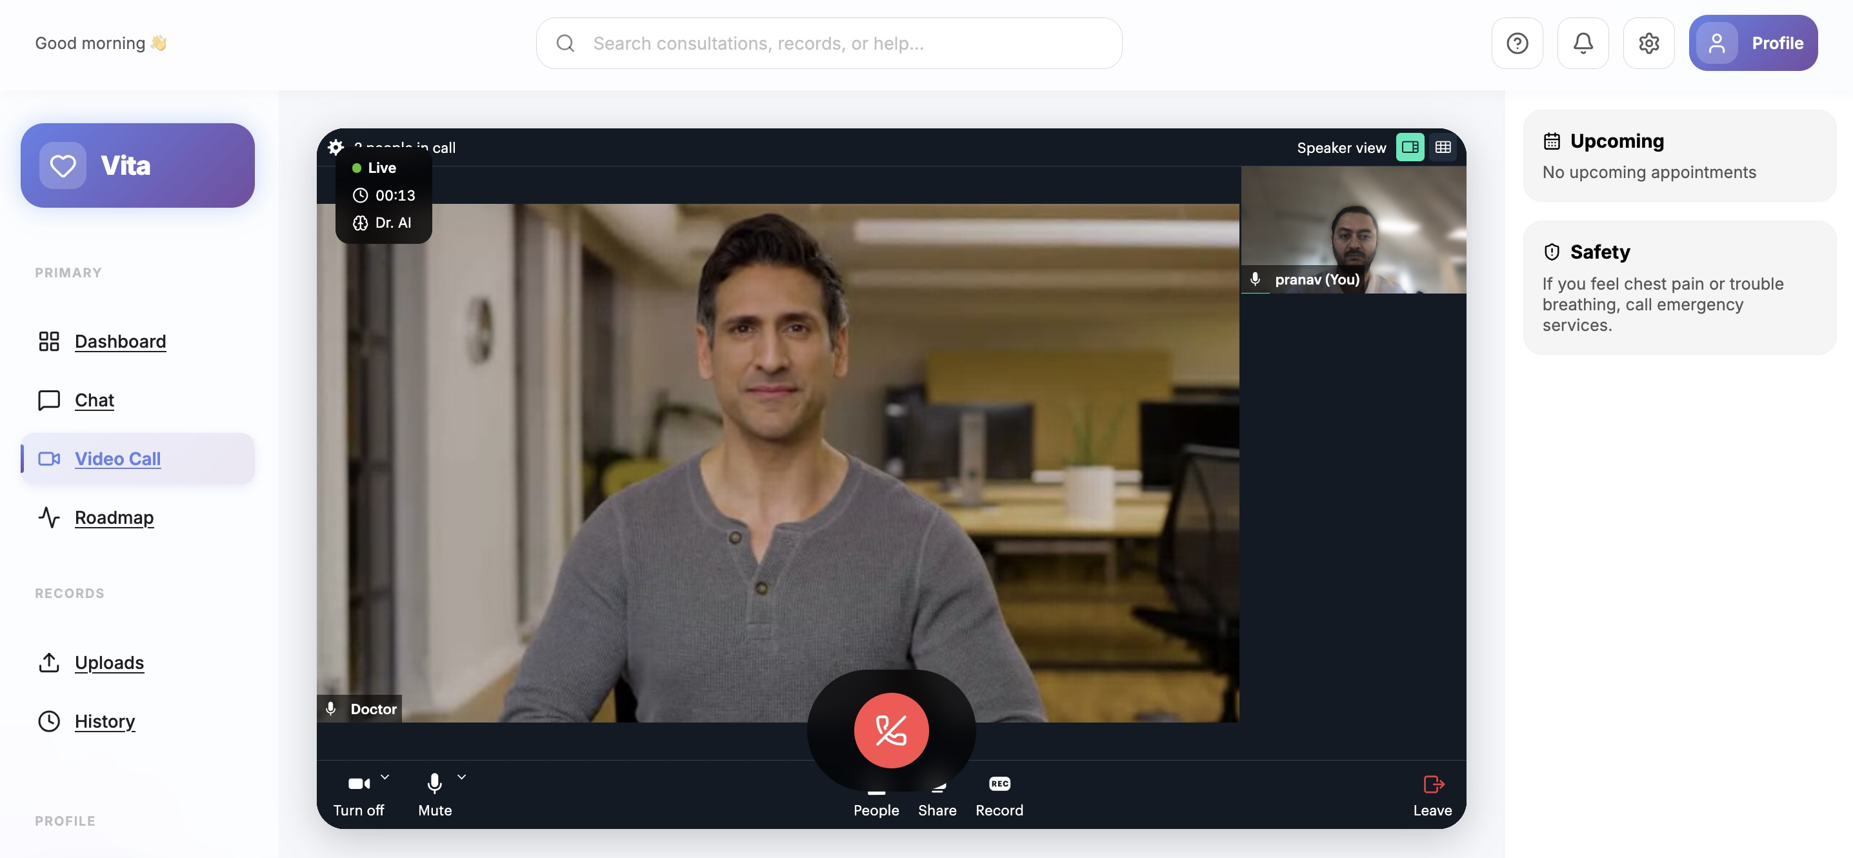This screenshot has height=858, width=1853.
Task: Open the settings gear in header
Action: (1648, 43)
